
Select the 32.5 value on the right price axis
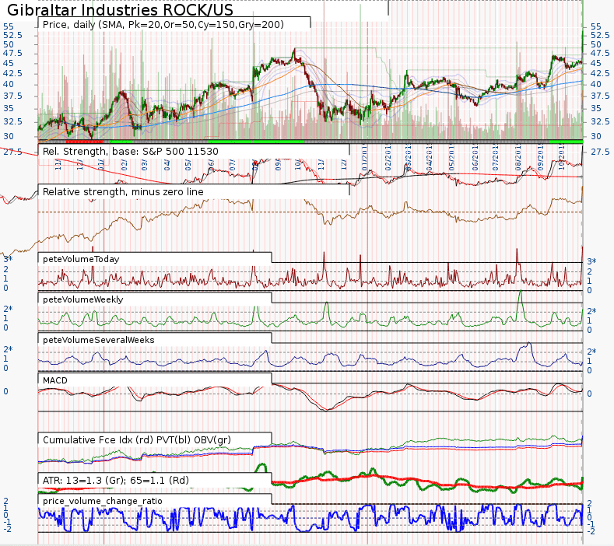(600, 122)
